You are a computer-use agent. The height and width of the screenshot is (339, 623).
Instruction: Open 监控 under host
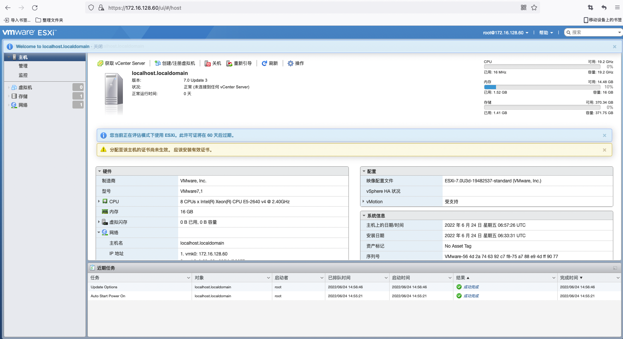click(x=23, y=75)
